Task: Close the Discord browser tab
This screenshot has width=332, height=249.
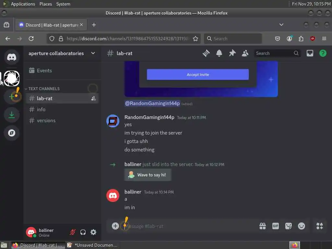Action: tap(81, 25)
